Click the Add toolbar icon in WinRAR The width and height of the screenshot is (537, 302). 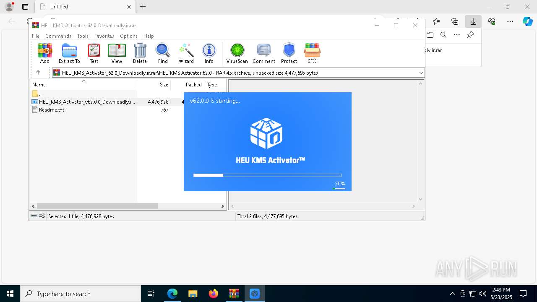click(45, 53)
